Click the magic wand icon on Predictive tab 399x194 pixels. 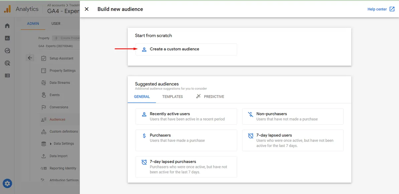pos(199,96)
